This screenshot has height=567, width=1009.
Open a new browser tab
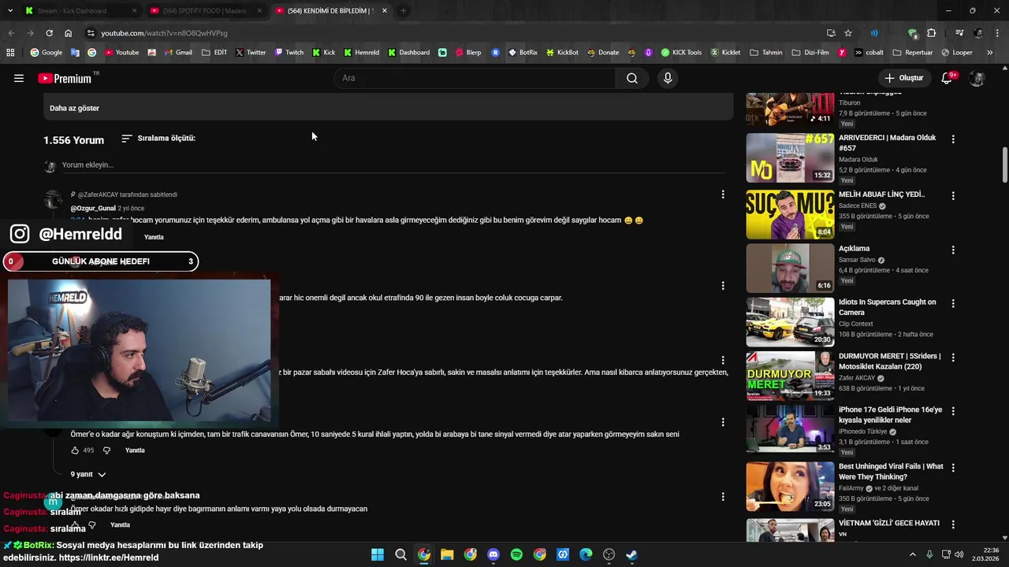pyautogui.click(x=403, y=11)
